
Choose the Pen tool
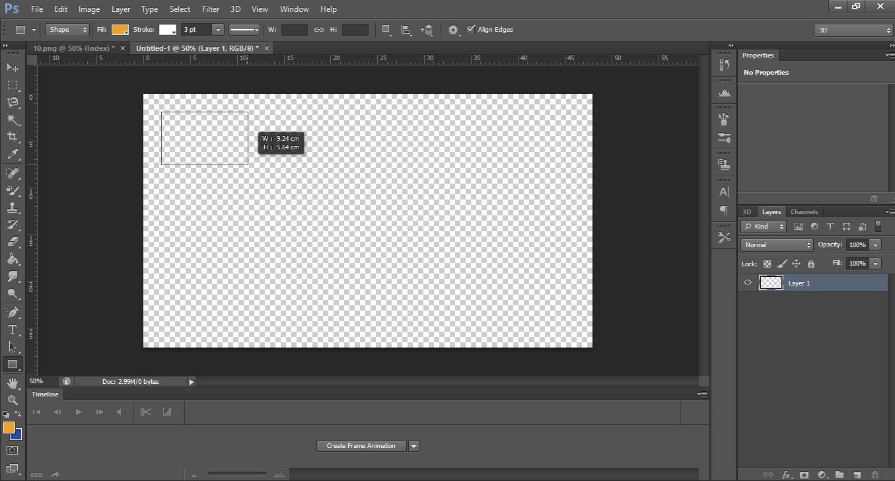click(13, 312)
